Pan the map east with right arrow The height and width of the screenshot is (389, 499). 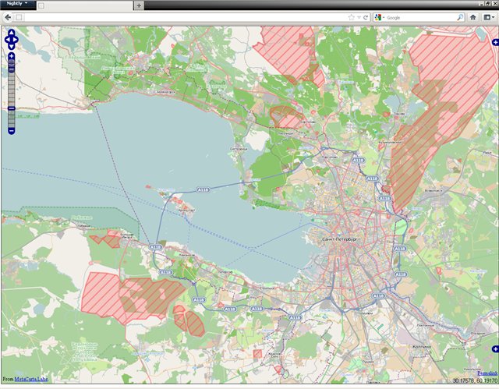click(x=16, y=40)
